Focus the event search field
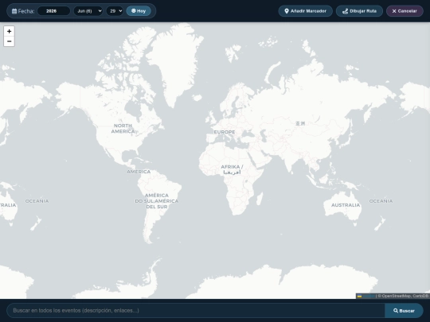 coord(196,311)
